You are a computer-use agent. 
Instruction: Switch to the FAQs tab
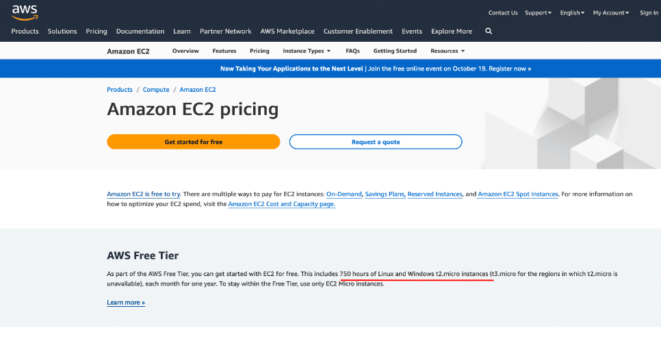pyautogui.click(x=353, y=51)
